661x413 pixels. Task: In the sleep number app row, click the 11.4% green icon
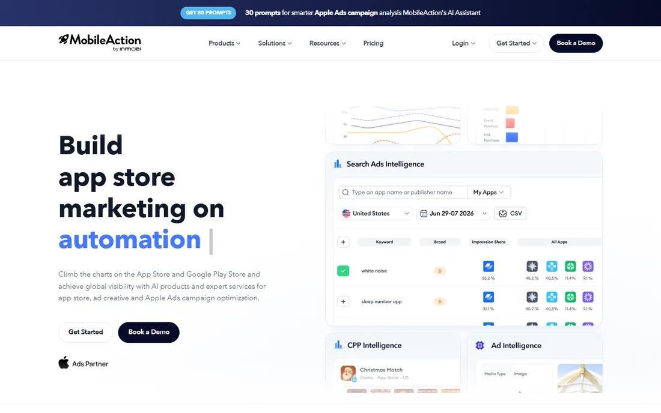[x=570, y=297]
